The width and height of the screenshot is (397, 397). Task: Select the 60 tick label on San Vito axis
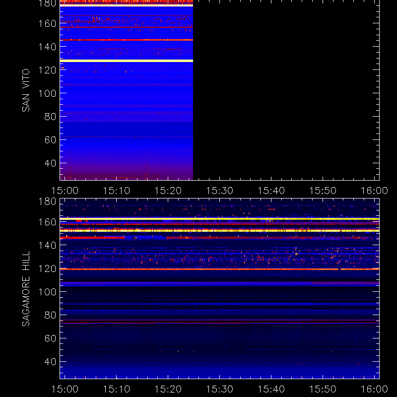click(x=50, y=140)
